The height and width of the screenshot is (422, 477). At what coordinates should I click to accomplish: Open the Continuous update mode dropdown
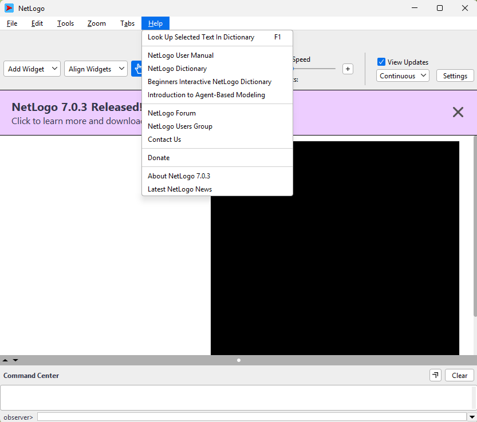point(403,75)
